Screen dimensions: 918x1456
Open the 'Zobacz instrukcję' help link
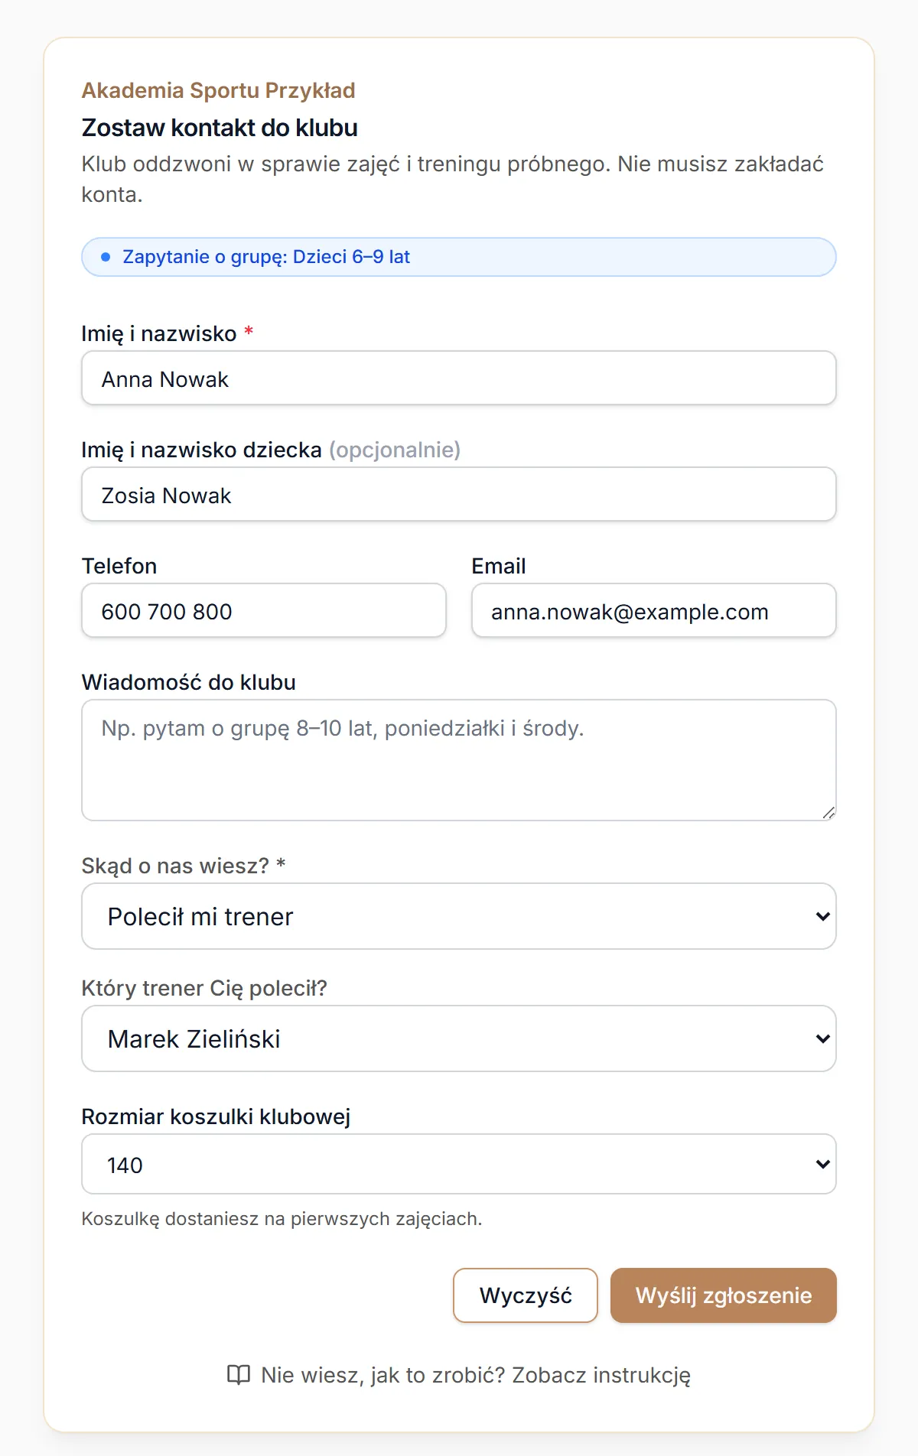pyautogui.click(x=459, y=1375)
